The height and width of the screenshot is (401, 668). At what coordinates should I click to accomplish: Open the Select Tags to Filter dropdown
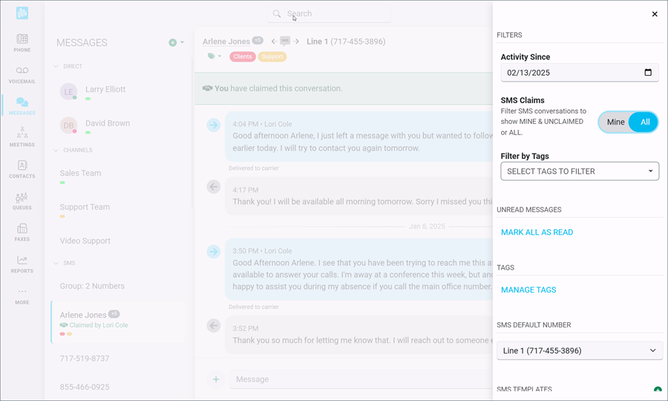580,172
